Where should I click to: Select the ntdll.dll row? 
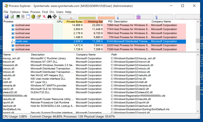94,82
